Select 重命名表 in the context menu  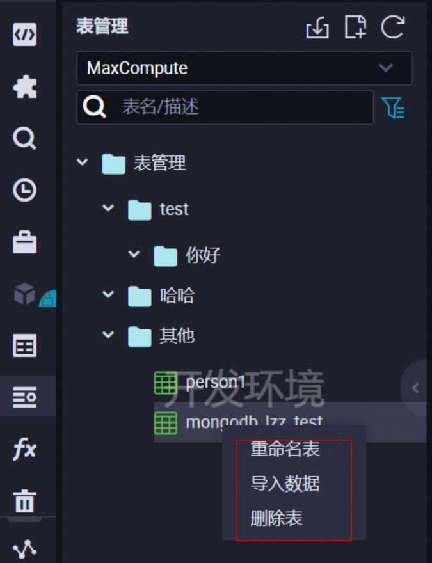pyautogui.click(x=285, y=449)
